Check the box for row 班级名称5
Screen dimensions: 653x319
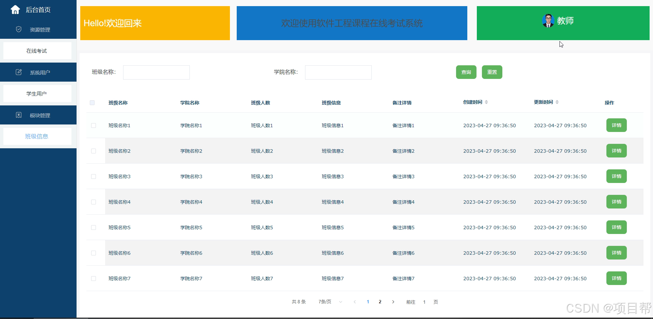[x=94, y=228]
